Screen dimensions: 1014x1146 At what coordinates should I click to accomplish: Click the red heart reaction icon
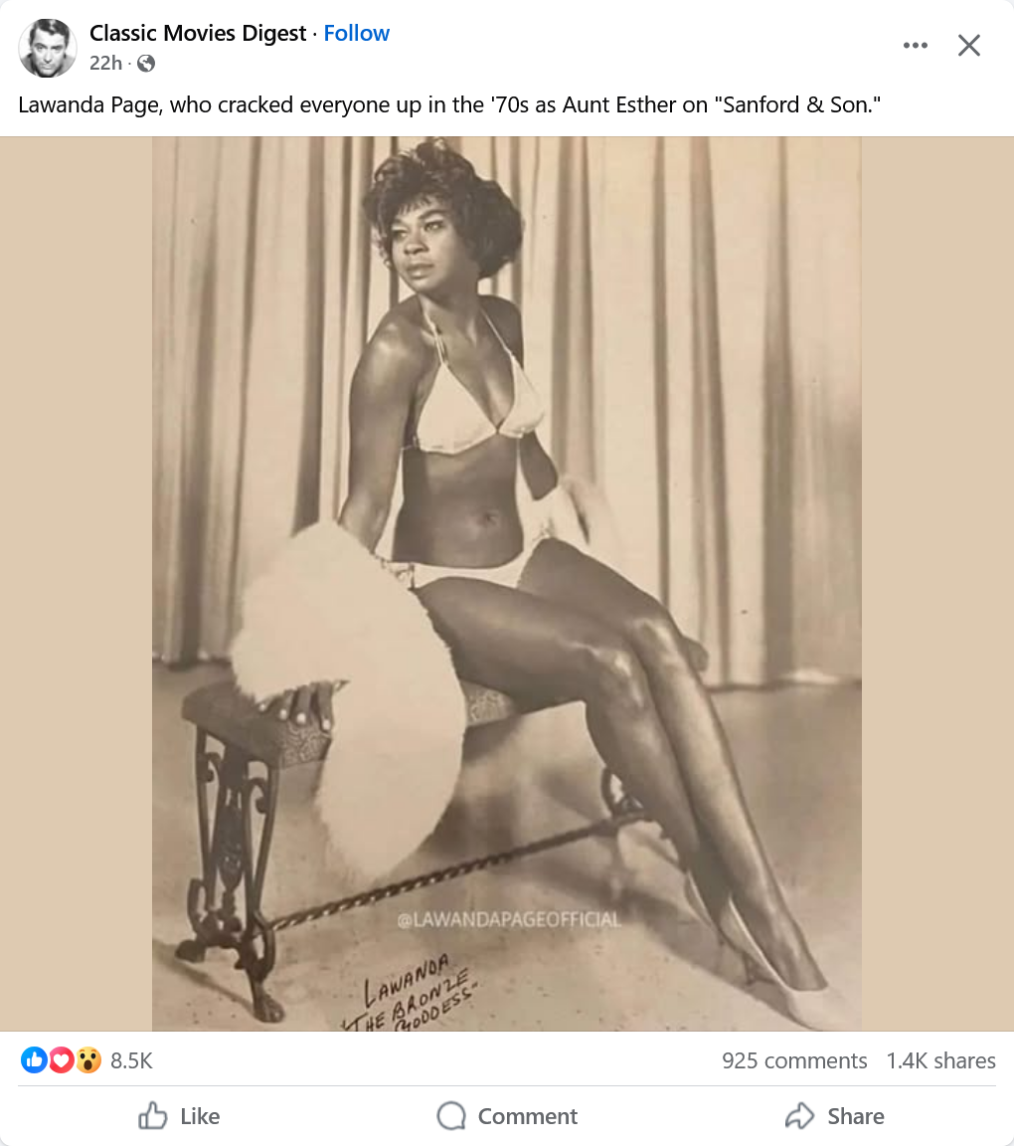click(x=62, y=1059)
